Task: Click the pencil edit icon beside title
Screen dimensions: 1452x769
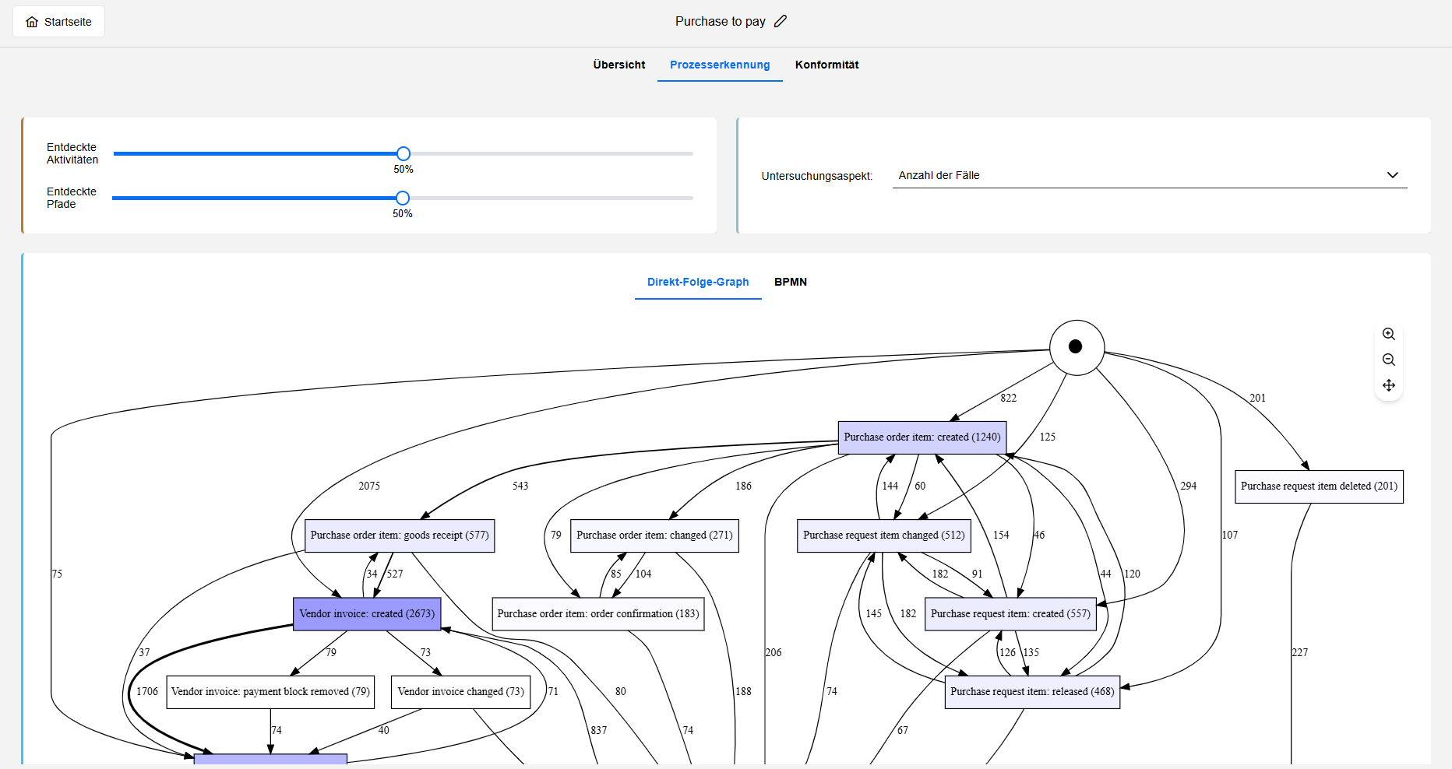Action: pos(781,21)
